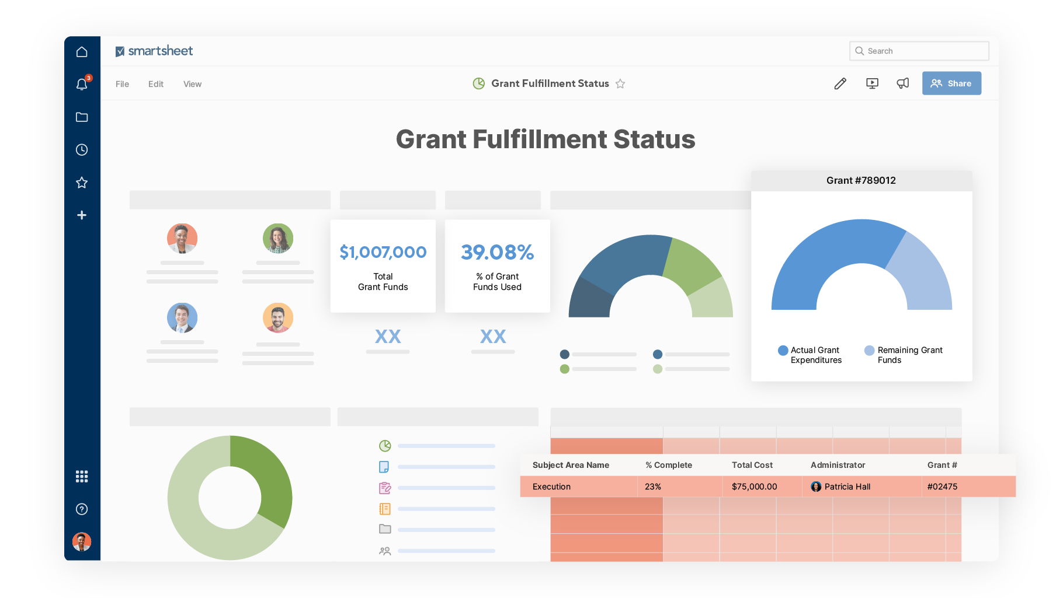
Task: Open notifications from the bell icon
Action: pos(82,84)
